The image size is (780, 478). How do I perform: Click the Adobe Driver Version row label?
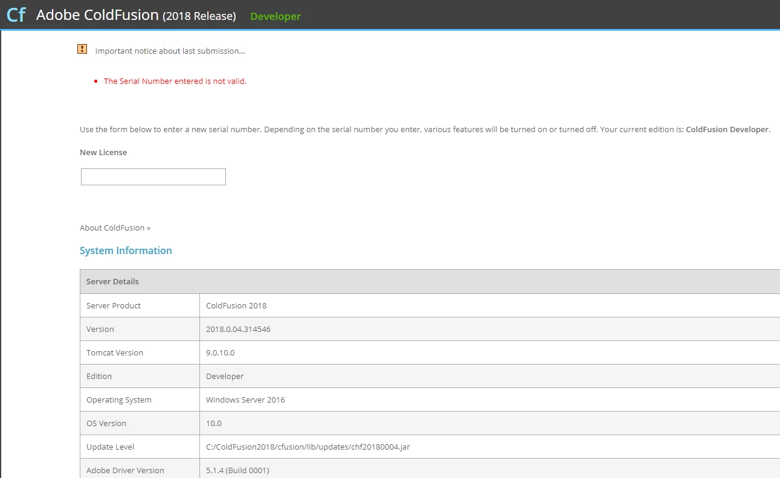pyautogui.click(x=125, y=470)
